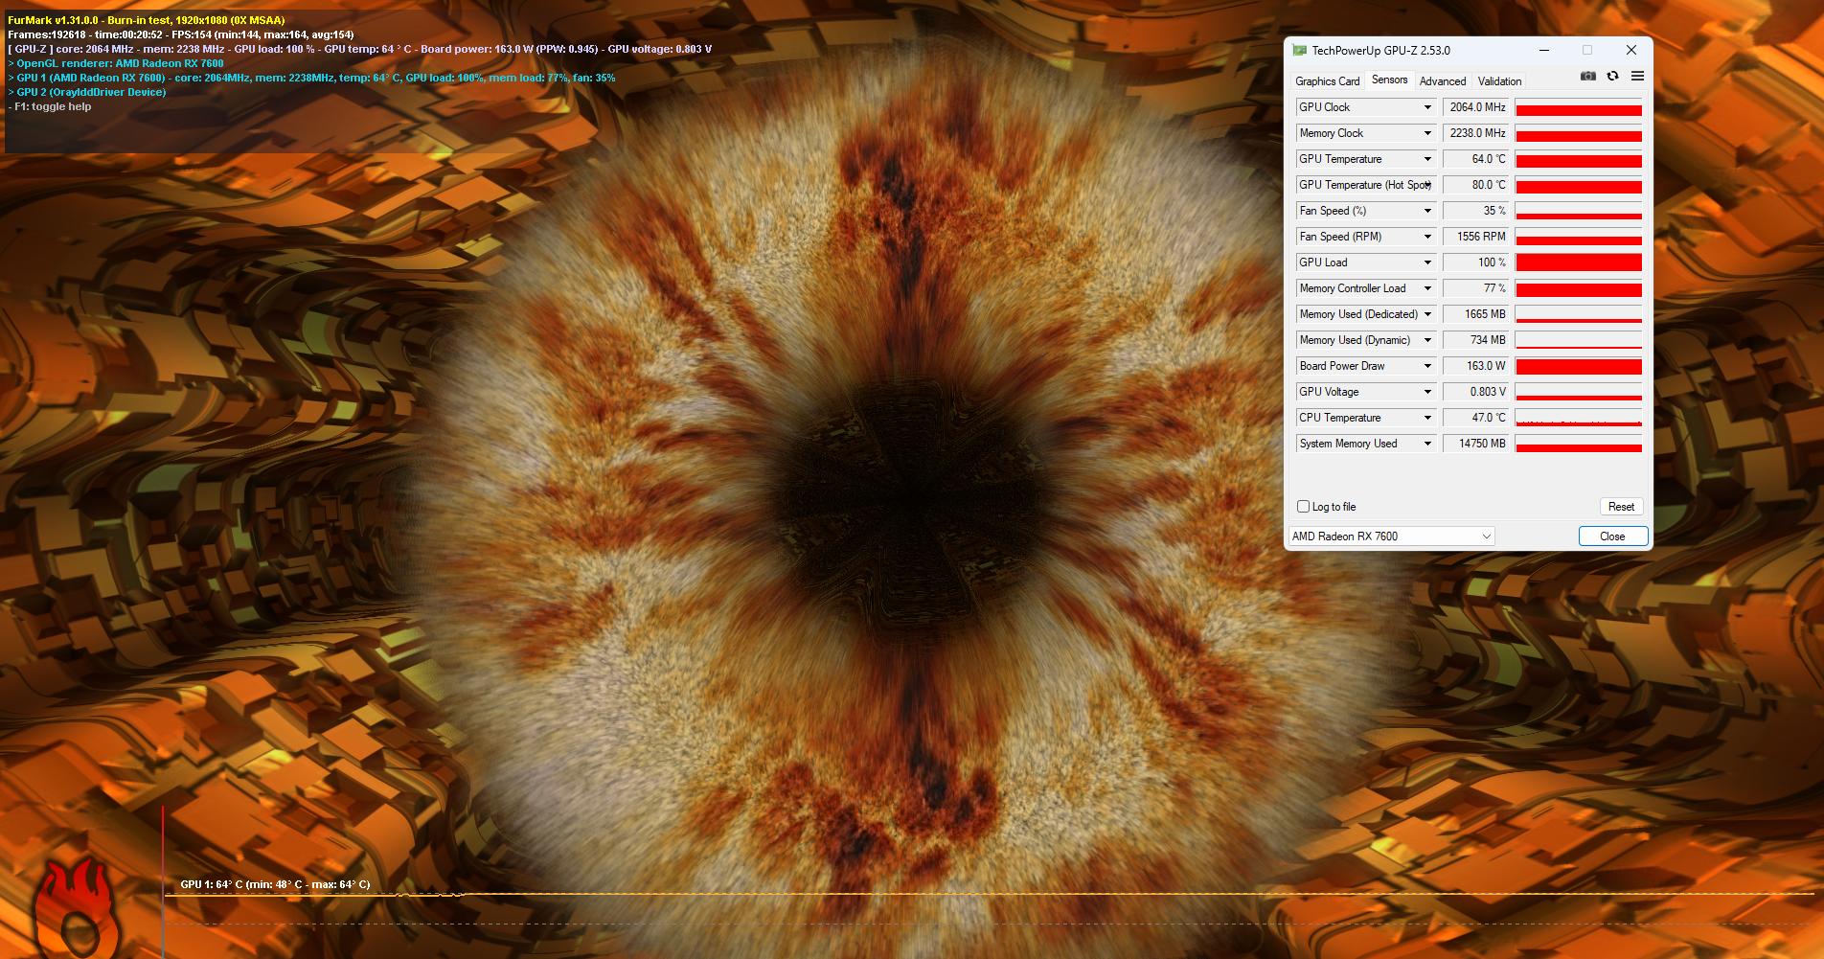The image size is (1824, 959).
Task: Open the CPU Temperature sensor dropdown
Action: click(x=1426, y=418)
